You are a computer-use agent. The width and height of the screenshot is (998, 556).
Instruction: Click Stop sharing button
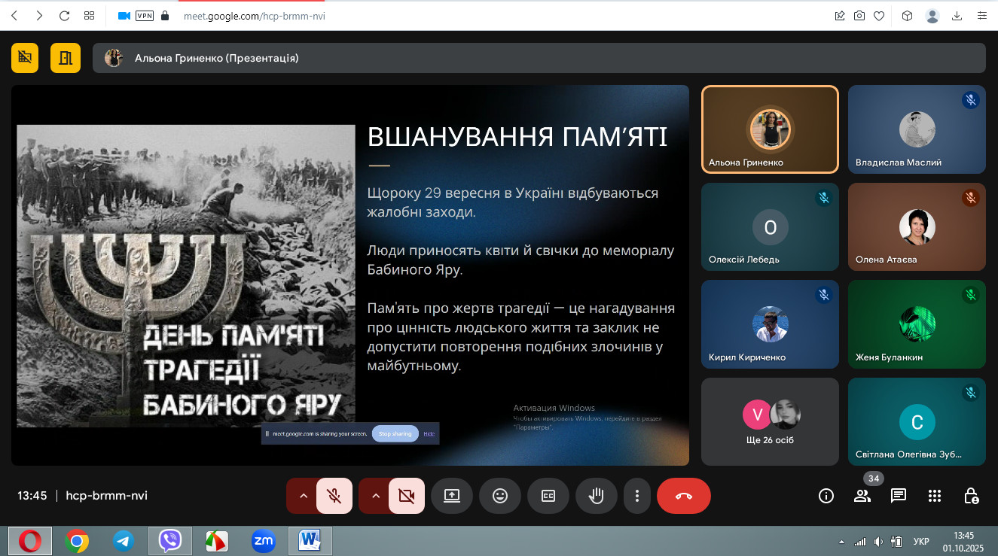pyautogui.click(x=395, y=434)
